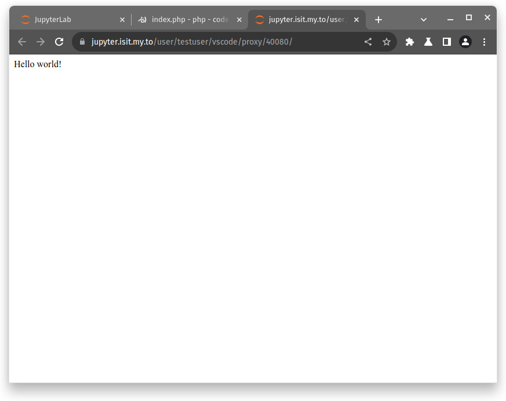Expand the tab search chevron
This screenshot has height=401, width=506.
424,20
